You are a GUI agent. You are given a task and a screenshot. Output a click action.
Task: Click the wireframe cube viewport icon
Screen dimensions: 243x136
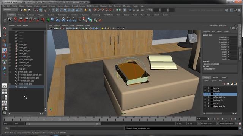pyautogui.click(x=90, y=29)
